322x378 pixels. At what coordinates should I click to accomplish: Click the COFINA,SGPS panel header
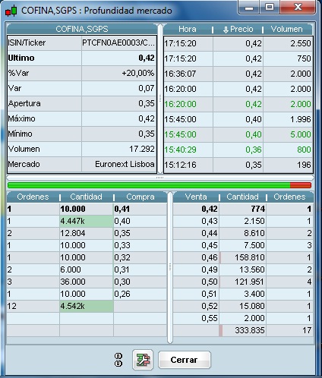(82, 29)
